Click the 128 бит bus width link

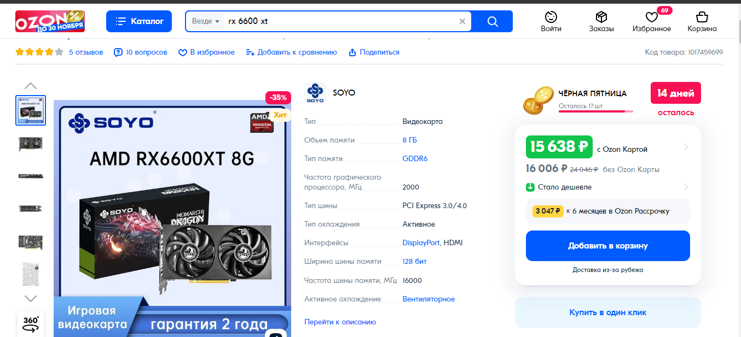pos(415,262)
